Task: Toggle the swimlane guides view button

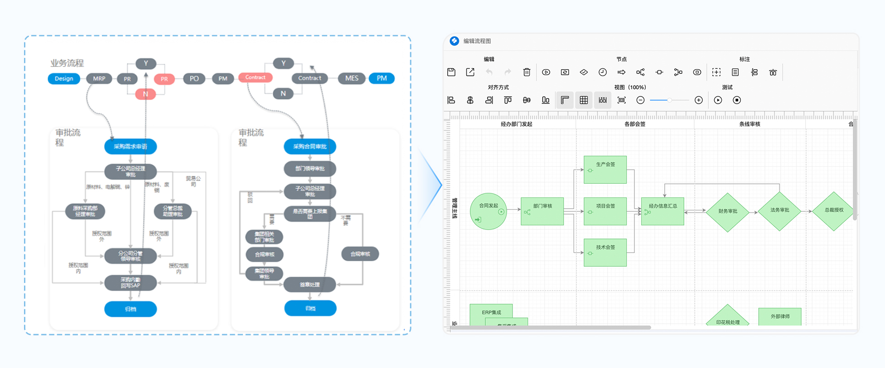Action: (x=602, y=100)
